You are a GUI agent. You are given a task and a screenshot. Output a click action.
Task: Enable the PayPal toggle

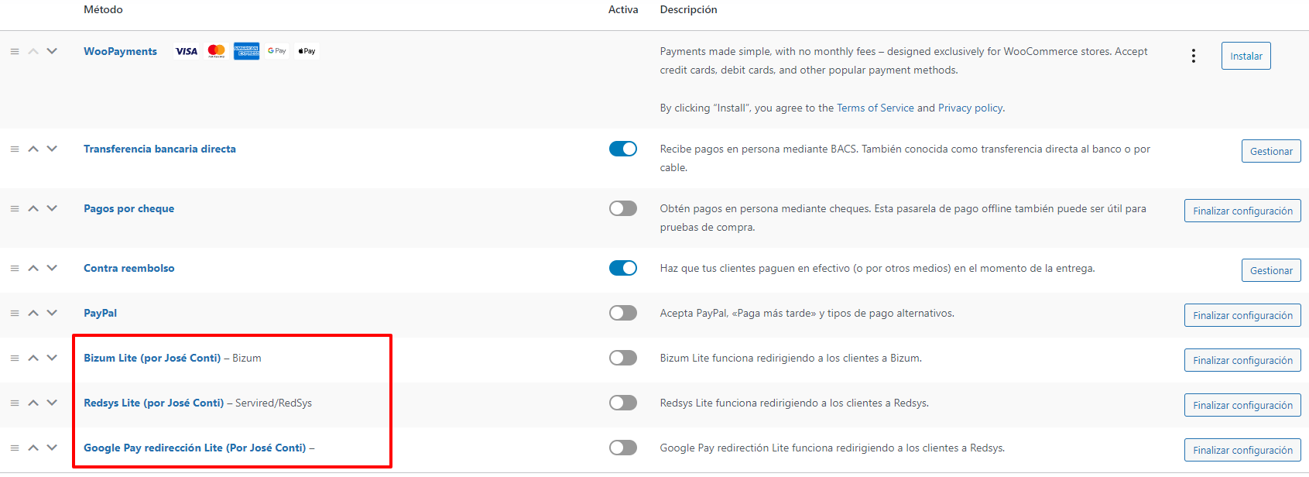[623, 313]
